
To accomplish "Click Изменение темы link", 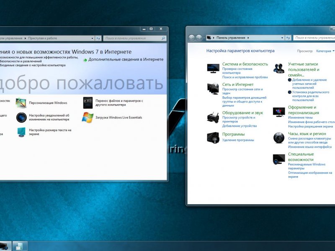I will [300, 118].
